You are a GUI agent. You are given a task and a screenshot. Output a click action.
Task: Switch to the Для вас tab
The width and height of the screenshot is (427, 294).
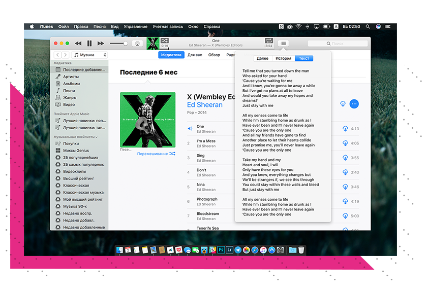point(195,55)
